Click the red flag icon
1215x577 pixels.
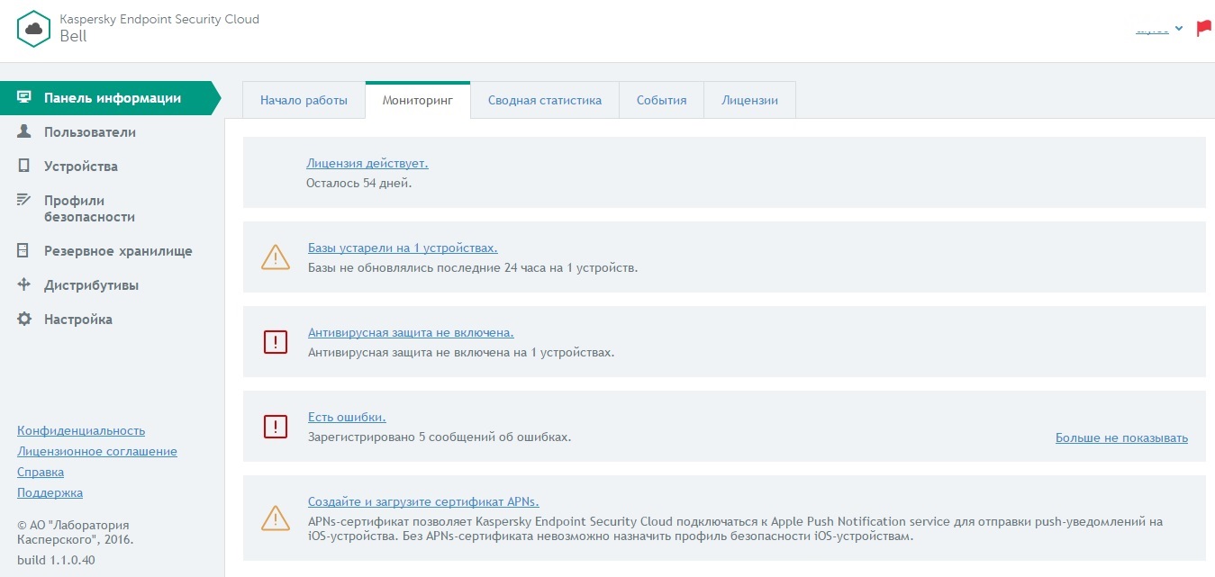pyautogui.click(x=1203, y=29)
